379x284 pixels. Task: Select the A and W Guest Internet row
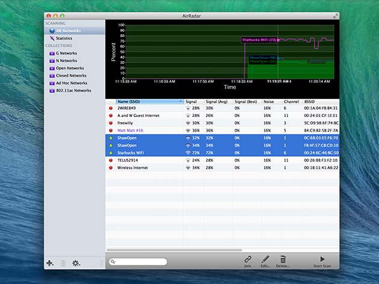222,115
